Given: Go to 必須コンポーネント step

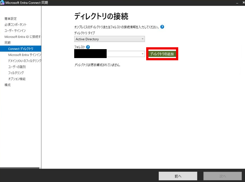Looking at the screenshot, I should 15,25.
